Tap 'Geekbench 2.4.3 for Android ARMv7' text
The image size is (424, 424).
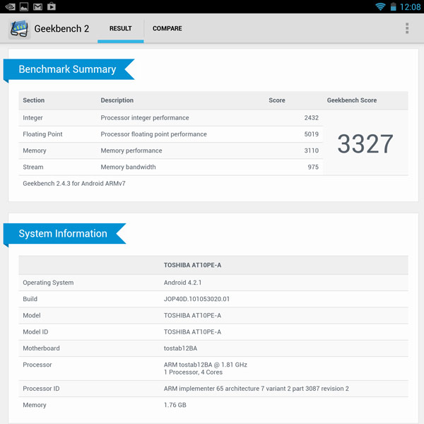(x=74, y=184)
